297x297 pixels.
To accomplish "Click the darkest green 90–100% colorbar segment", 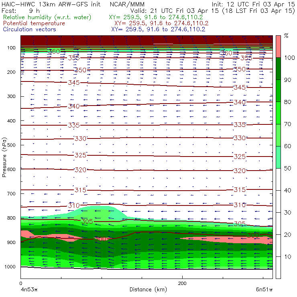I will pos(278,69).
